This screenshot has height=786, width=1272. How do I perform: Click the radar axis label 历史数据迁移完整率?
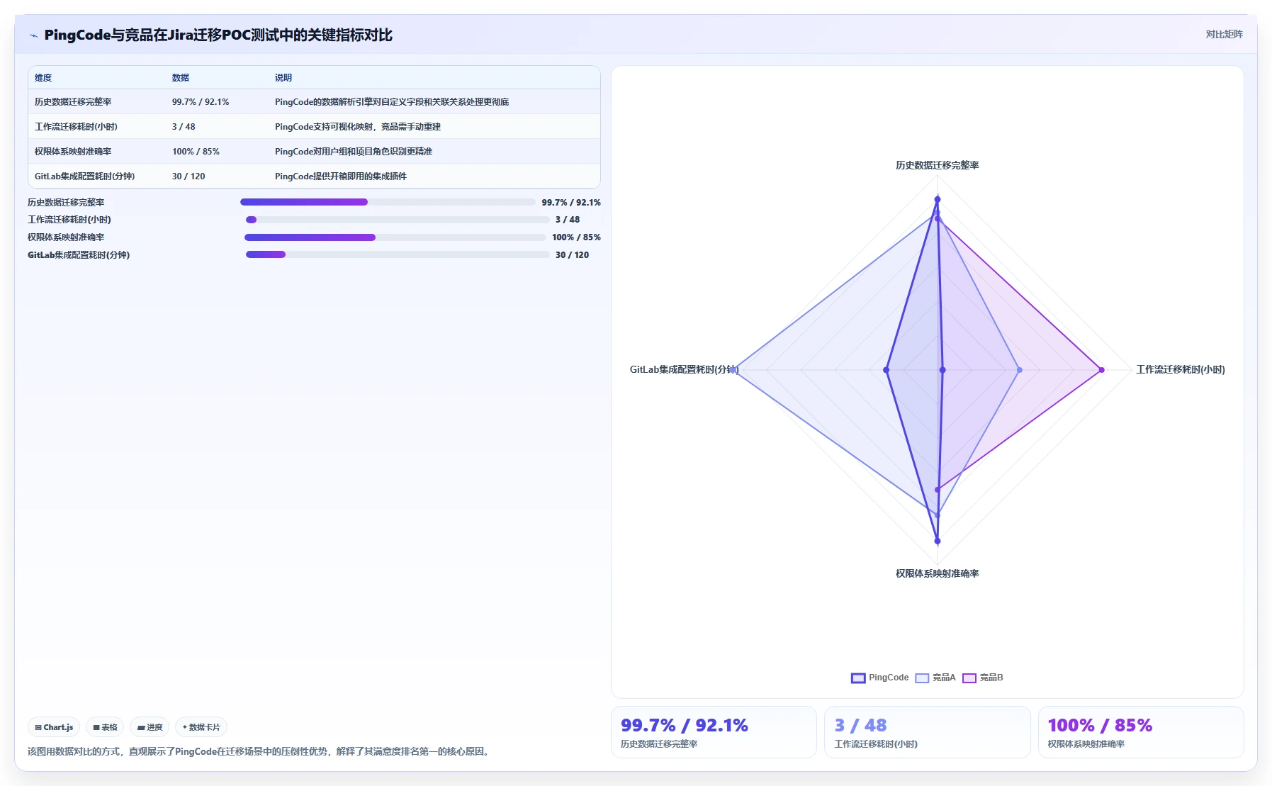pos(937,165)
